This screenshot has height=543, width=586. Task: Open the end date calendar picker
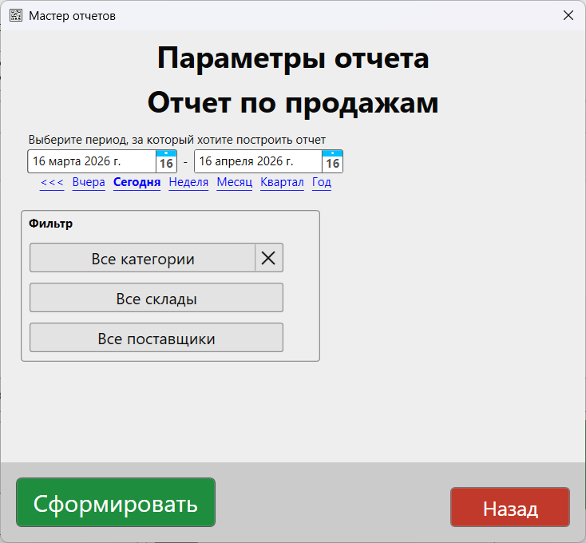coord(332,162)
